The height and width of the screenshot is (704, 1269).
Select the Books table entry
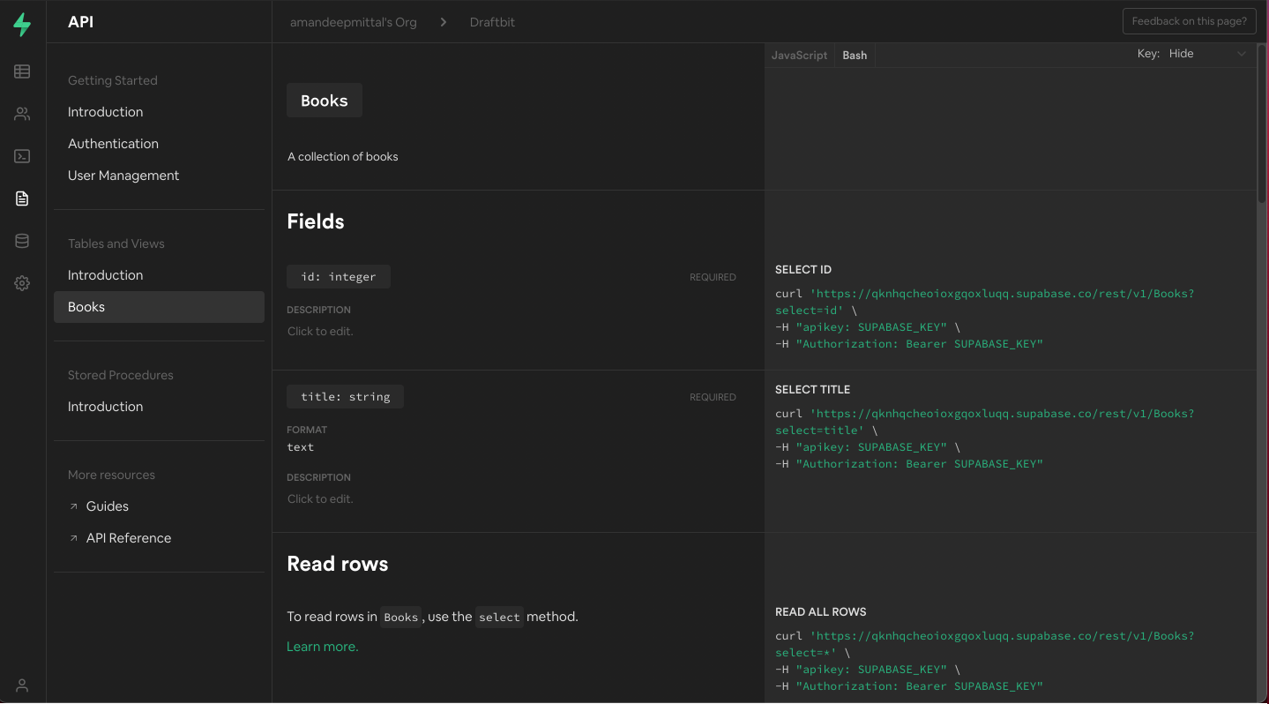tap(159, 307)
